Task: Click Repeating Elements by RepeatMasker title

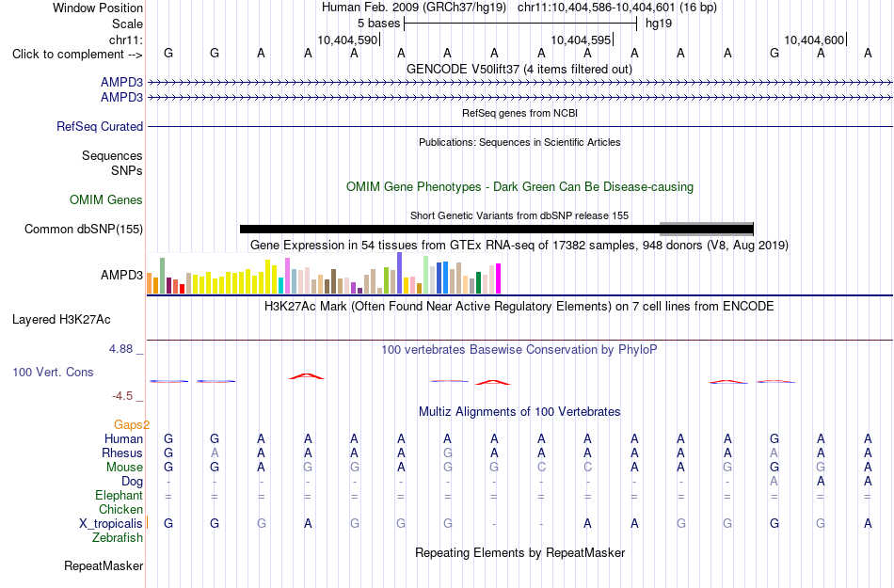Action: [520, 552]
